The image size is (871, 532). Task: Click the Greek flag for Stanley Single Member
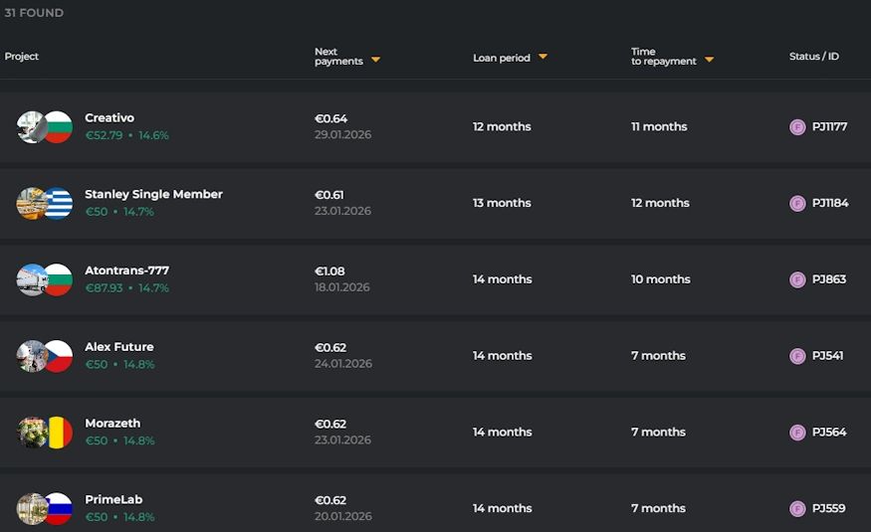tap(58, 204)
